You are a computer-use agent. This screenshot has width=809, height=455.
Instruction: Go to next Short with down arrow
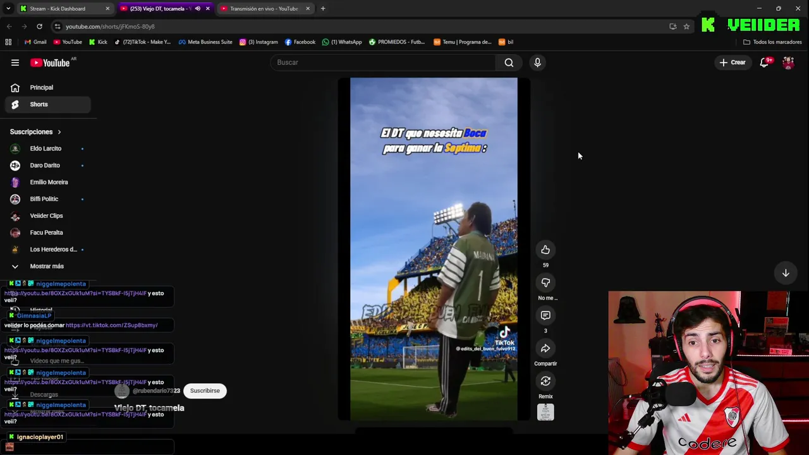pos(786,273)
